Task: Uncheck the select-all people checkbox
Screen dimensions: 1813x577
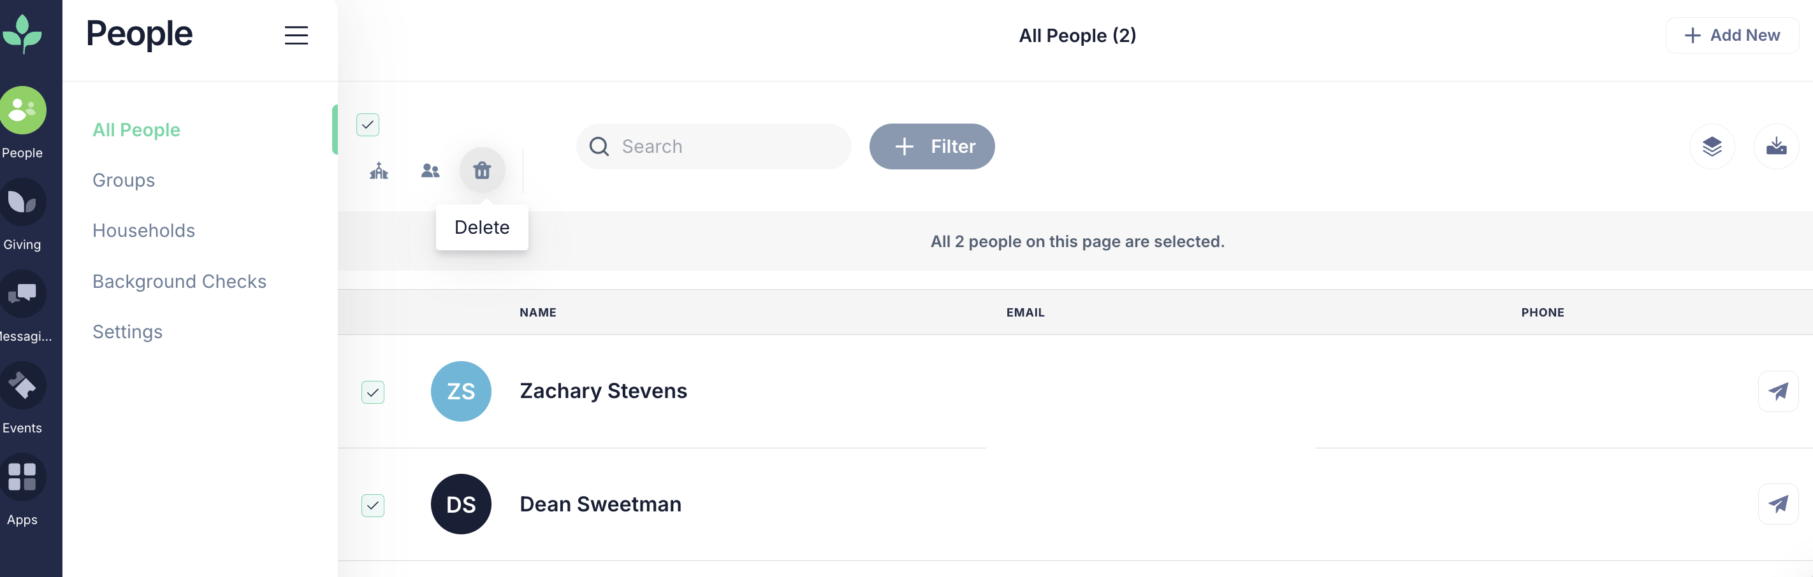Action: tap(367, 124)
